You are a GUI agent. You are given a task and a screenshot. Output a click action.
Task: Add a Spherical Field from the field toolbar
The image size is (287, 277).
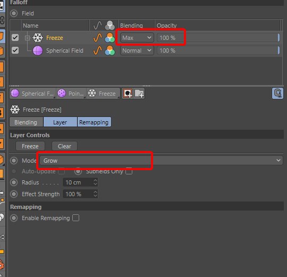coord(32,94)
